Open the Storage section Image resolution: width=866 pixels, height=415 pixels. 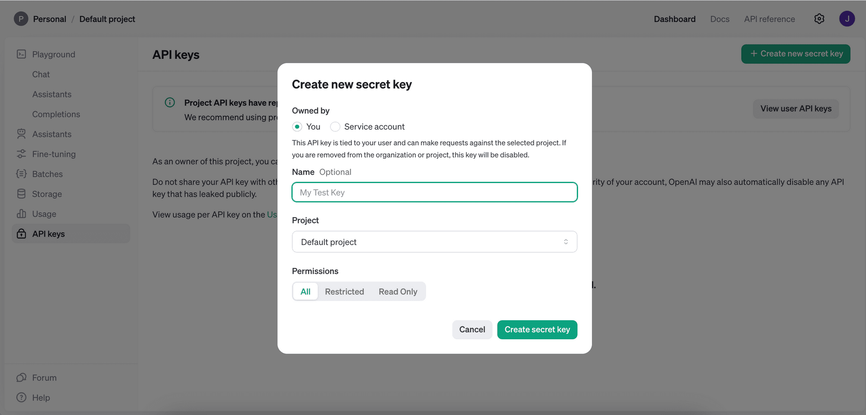click(46, 193)
